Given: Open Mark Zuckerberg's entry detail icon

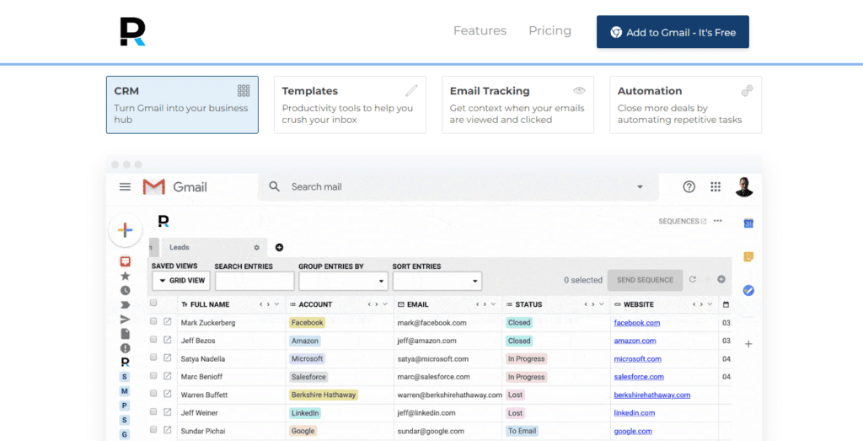Looking at the screenshot, I should click(167, 322).
